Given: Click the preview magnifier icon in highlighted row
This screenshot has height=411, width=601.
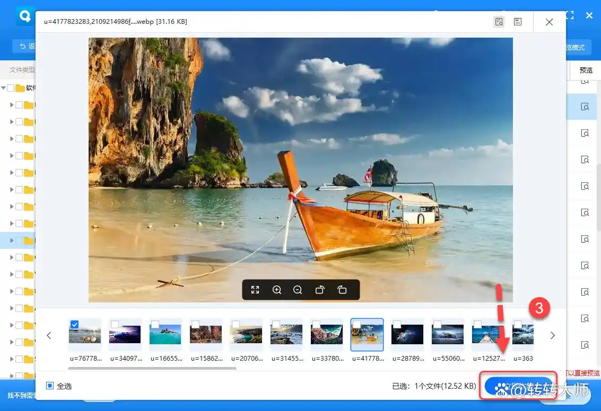Looking at the screenshot, I should (585, 107).
